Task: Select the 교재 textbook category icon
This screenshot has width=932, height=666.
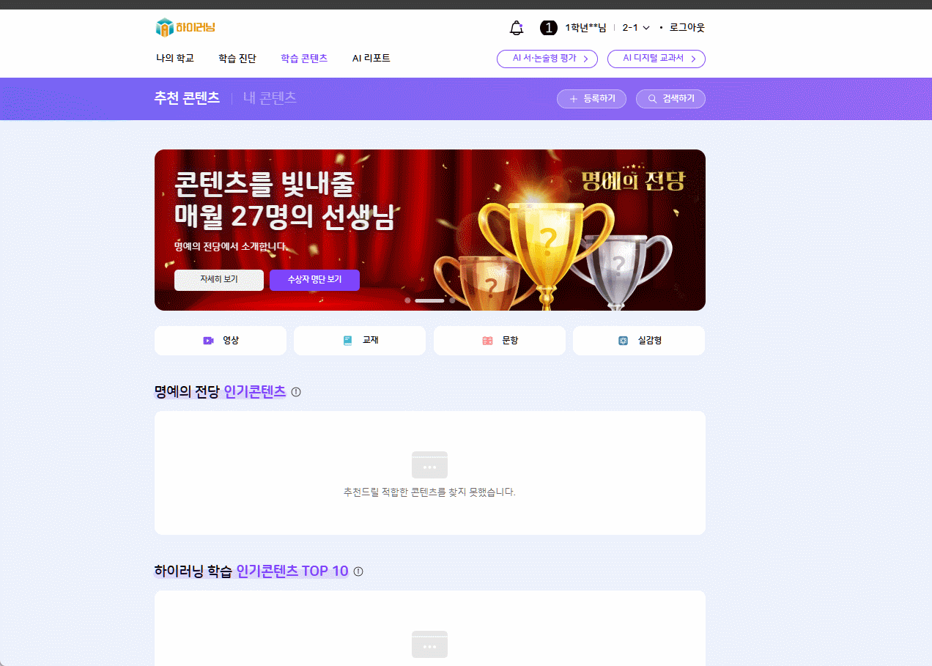Action: click(348, 341)
